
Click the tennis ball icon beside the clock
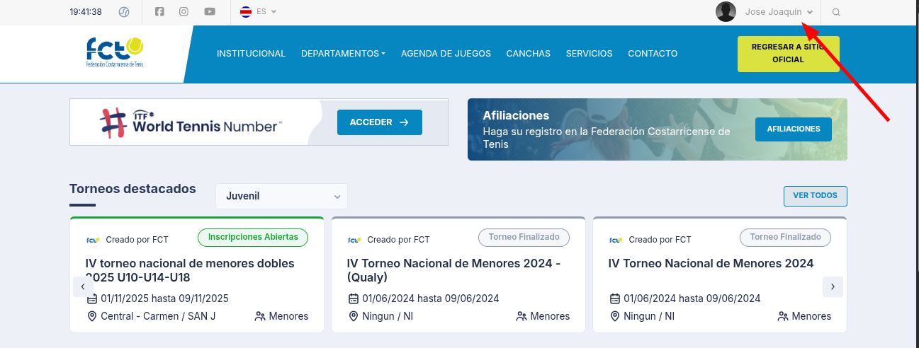coord(124,12)
